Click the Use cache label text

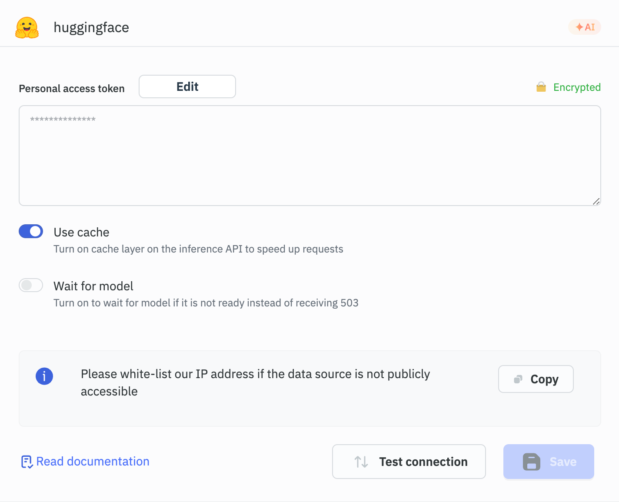(81, 233)
